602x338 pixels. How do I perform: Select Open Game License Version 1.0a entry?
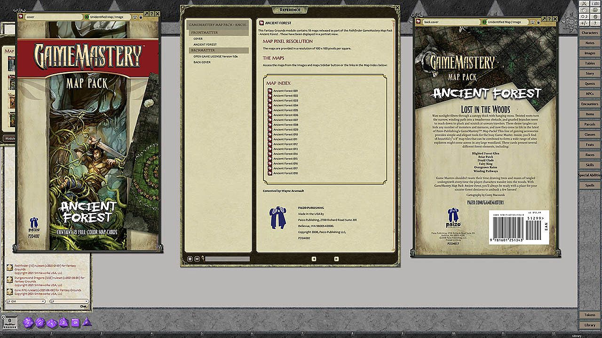tap(215, 56)
